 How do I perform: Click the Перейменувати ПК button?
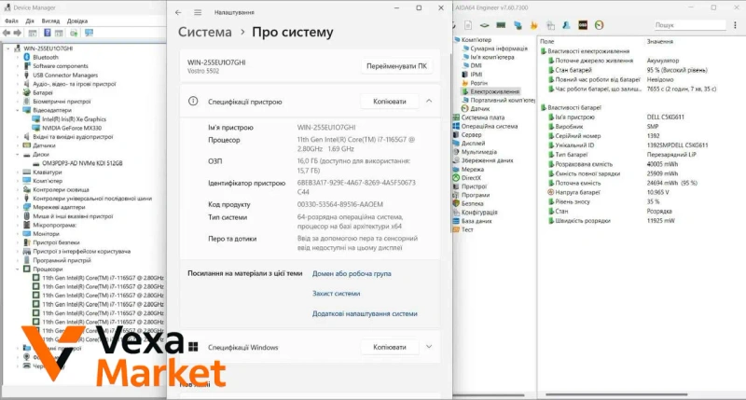coord(396,66)
